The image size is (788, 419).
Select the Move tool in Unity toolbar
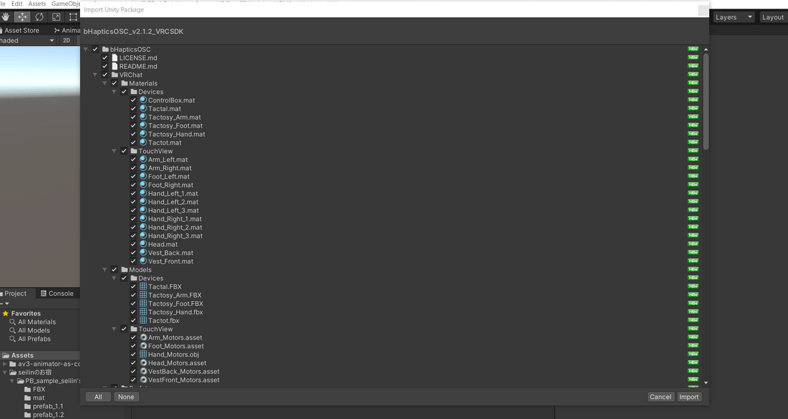click(22, 17)
